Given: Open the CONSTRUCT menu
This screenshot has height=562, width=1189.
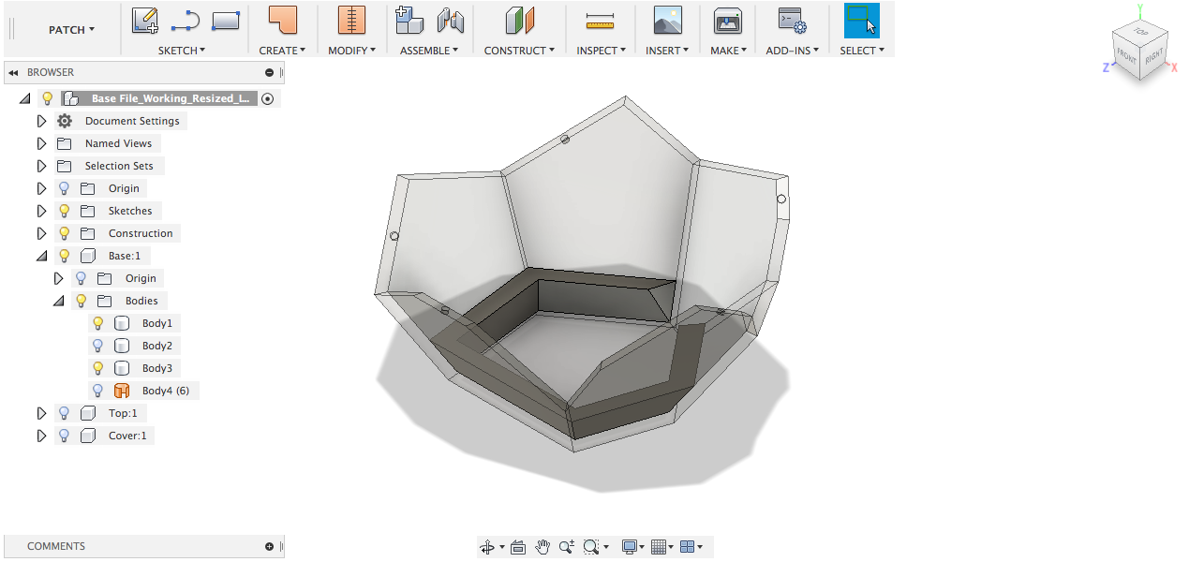Looking at the screenshot, I should pos(519,51).
